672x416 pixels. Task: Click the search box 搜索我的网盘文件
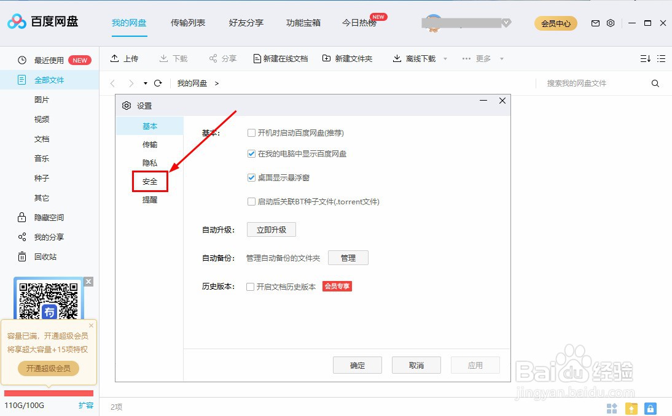590,83
